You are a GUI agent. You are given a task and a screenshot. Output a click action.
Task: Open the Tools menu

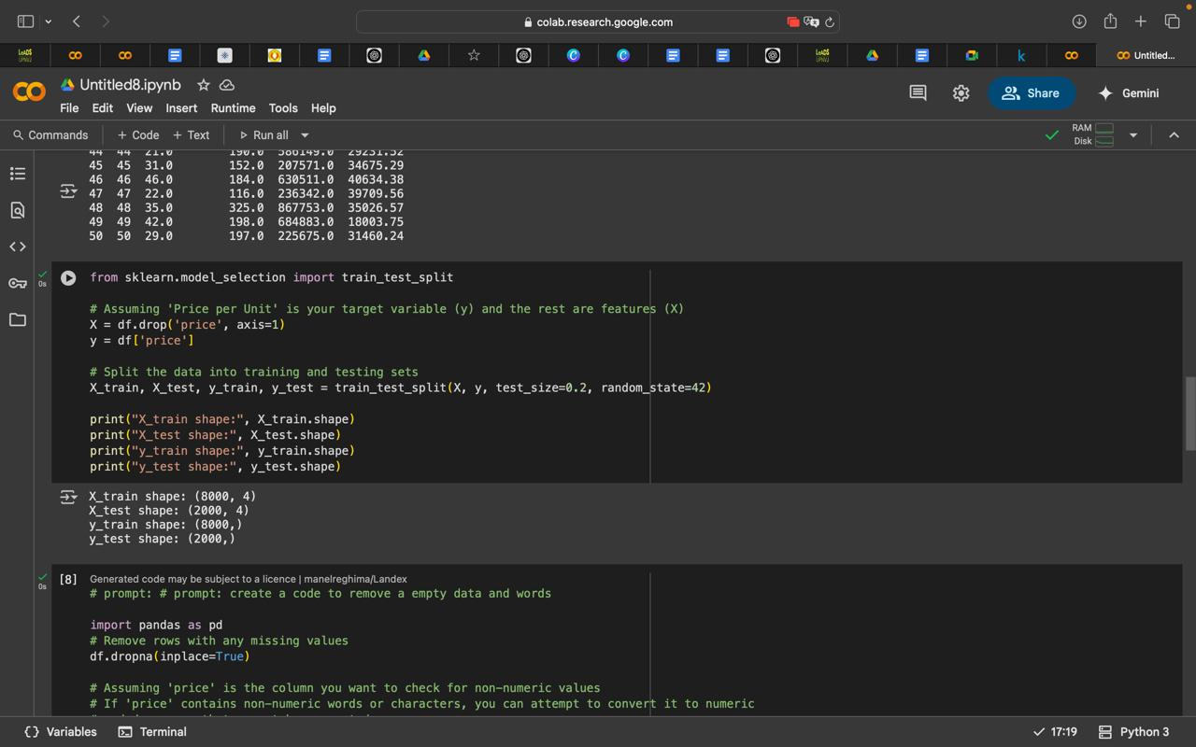pyautogui.click(x=283, y=108)
